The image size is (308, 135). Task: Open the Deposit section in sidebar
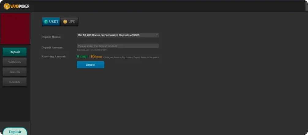click(x=15, y=52)
